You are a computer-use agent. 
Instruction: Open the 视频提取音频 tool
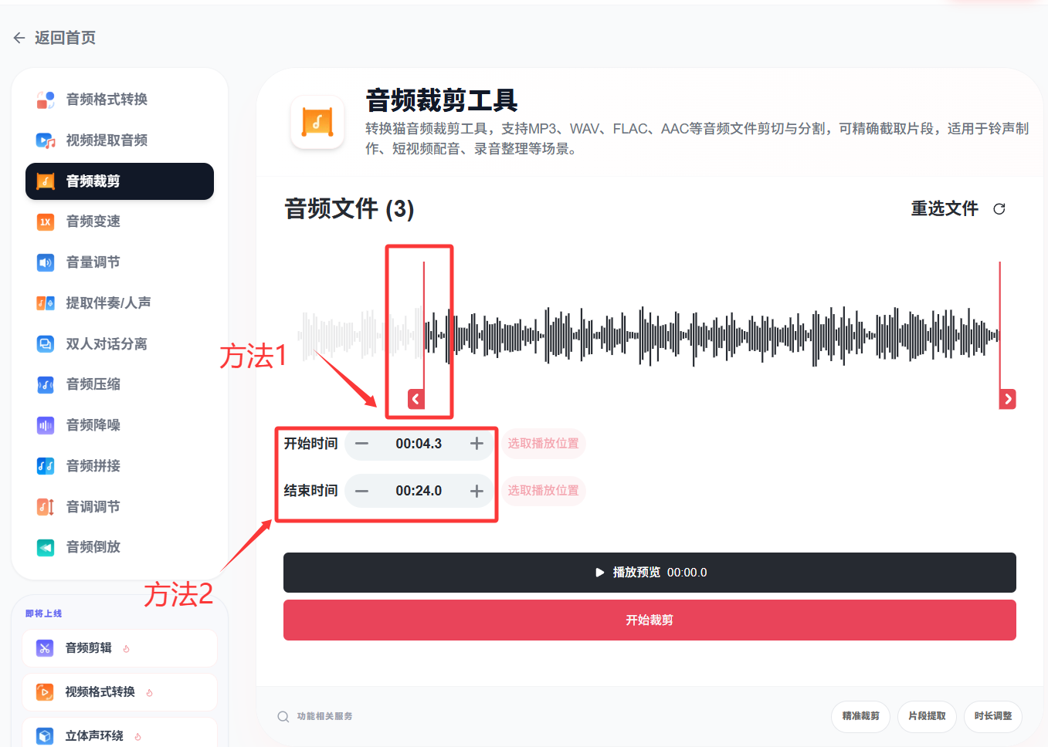pos(108,140)
